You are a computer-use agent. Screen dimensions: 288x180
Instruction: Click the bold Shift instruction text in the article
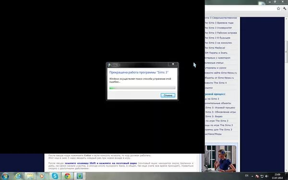(101, 163)
